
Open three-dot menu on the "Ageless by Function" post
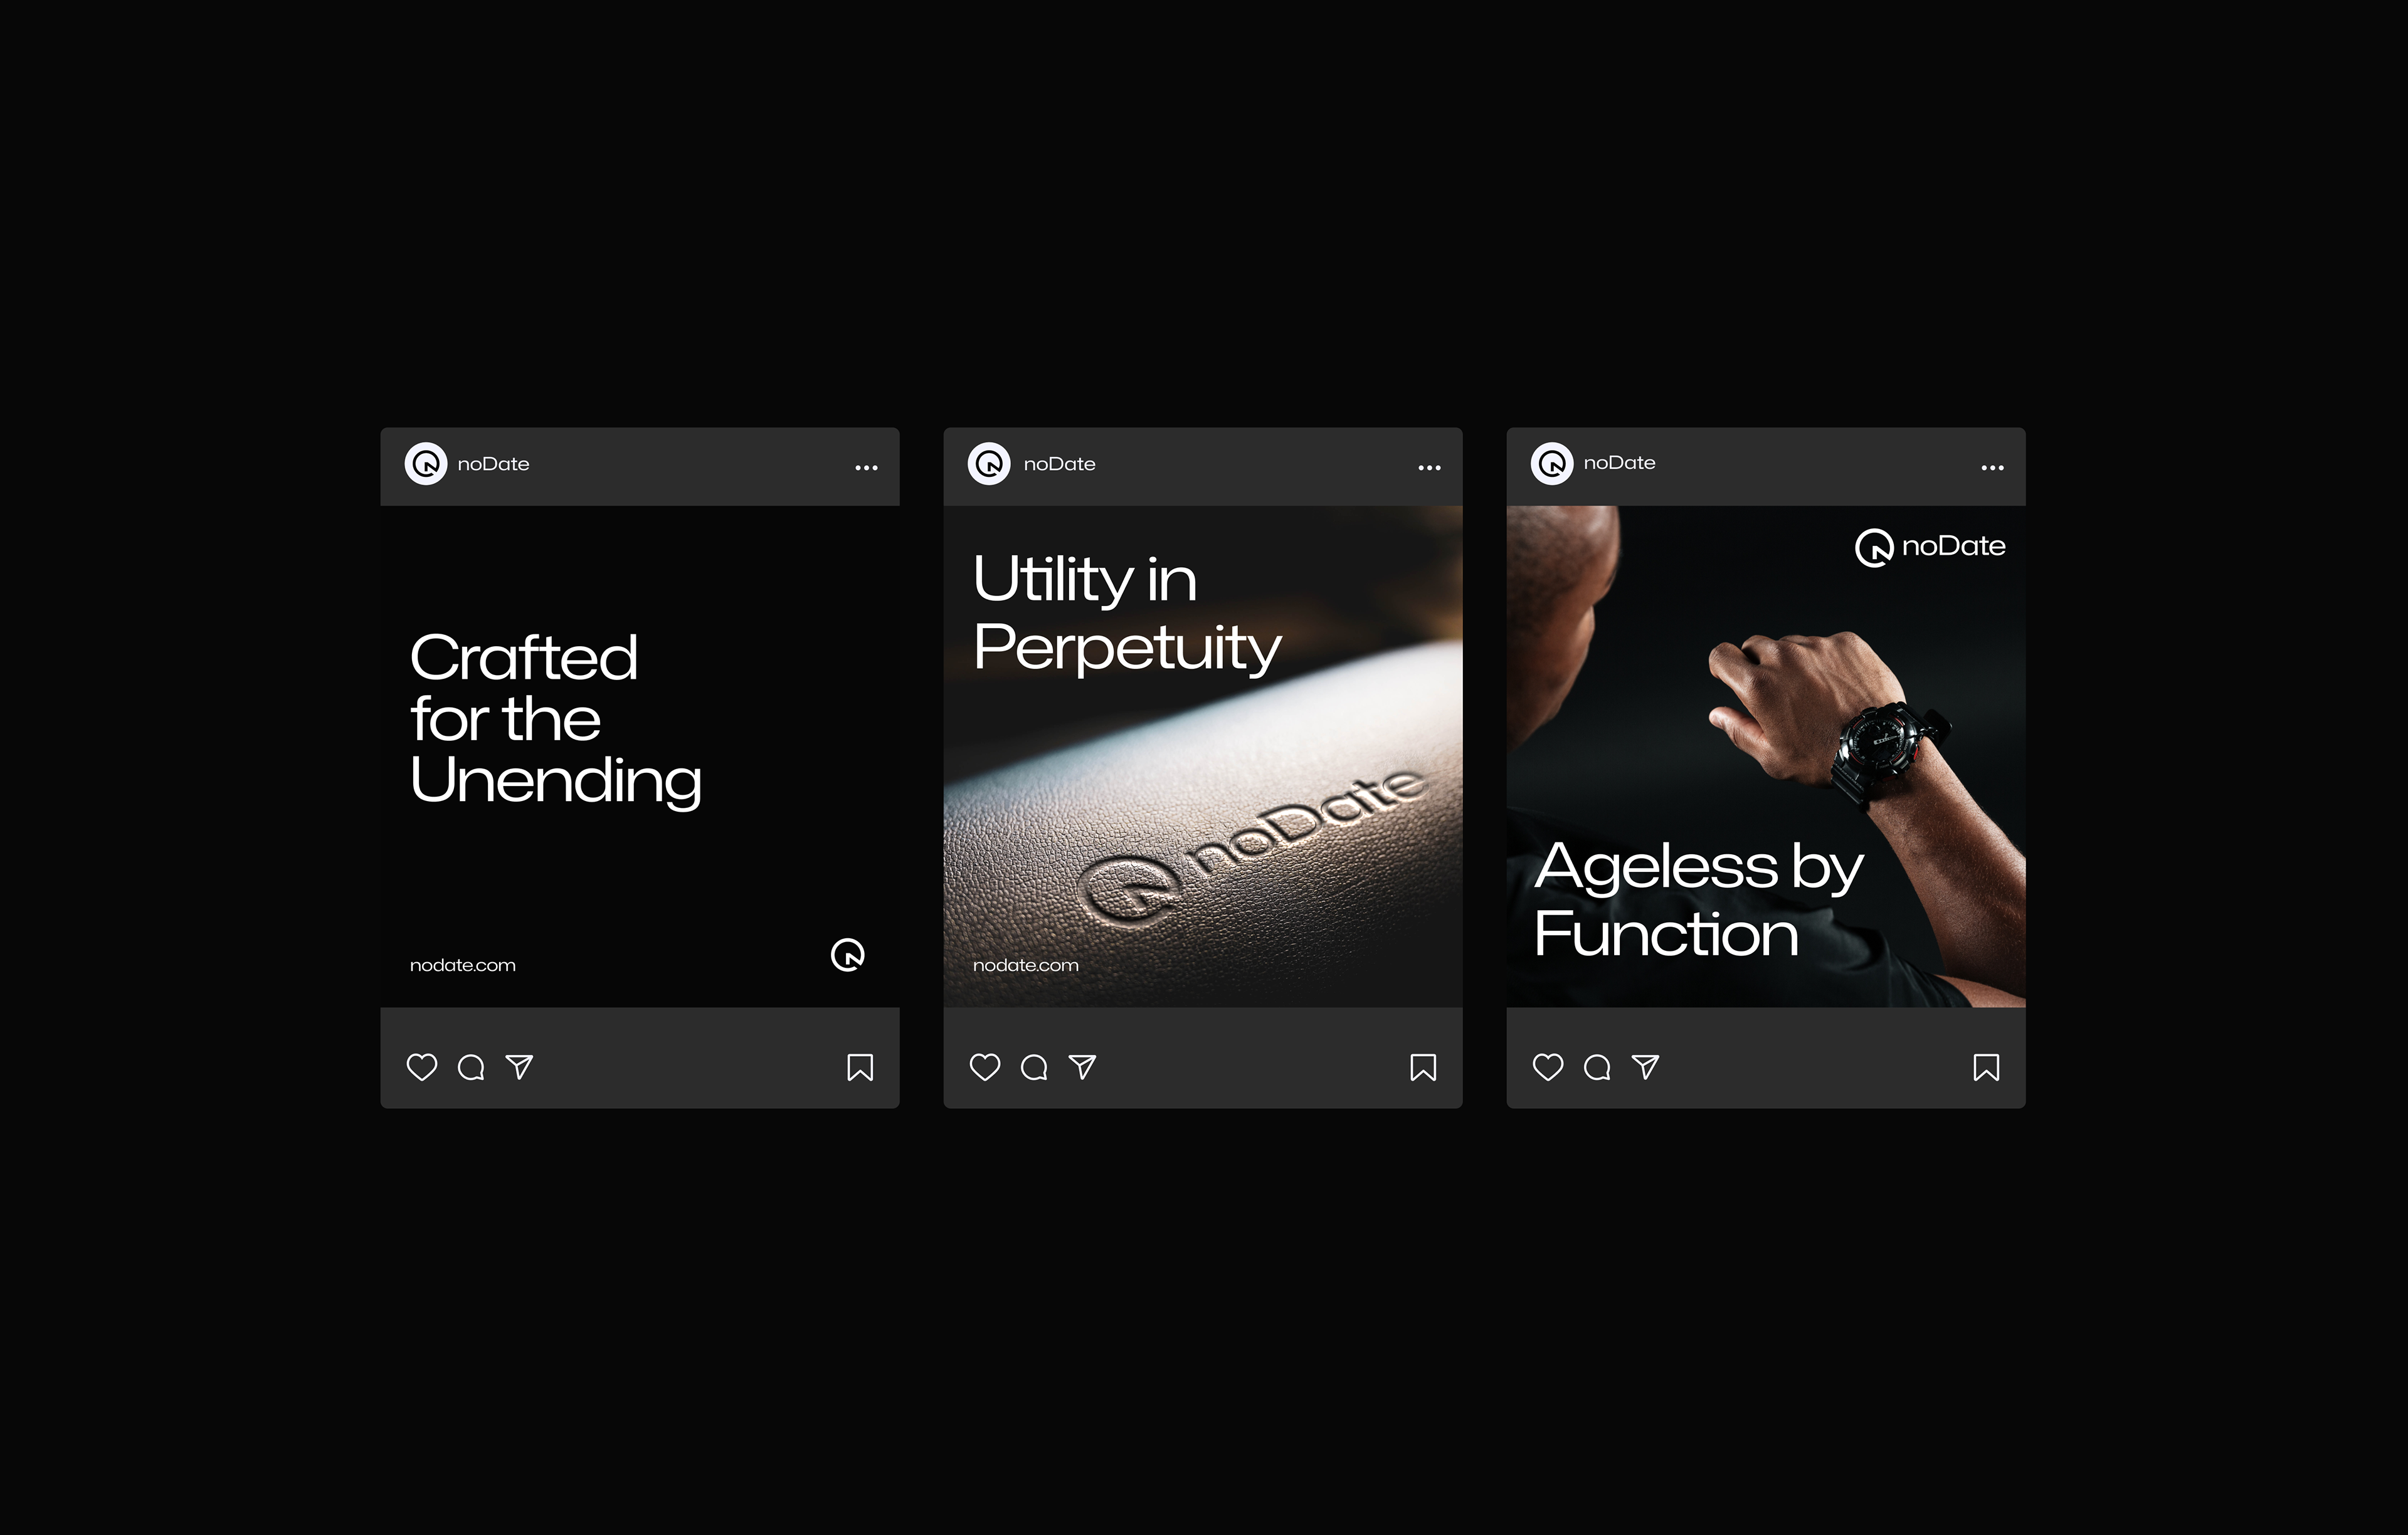1992,468
